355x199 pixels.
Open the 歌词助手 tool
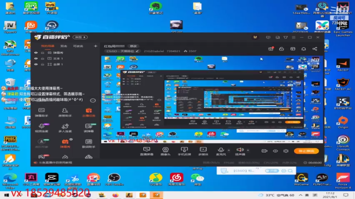pos(88,143)
